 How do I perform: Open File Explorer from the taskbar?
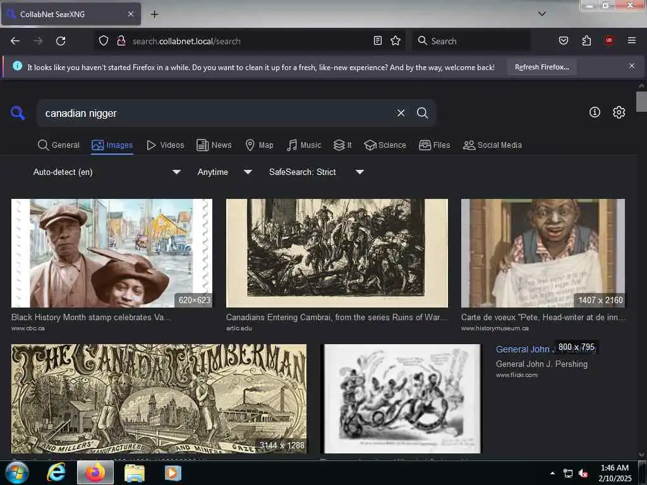[x=135, y=472]
